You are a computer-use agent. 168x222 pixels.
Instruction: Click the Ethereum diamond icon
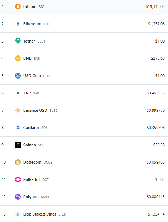pyautogui.click(x=18, y=24)
